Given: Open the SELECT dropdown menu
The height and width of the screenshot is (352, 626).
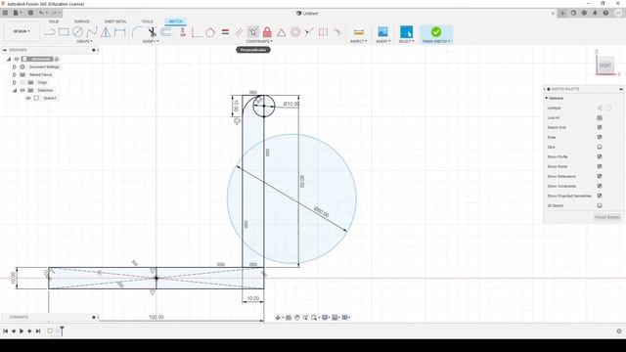Looking at the screenshot, I should tap(406, 41).
